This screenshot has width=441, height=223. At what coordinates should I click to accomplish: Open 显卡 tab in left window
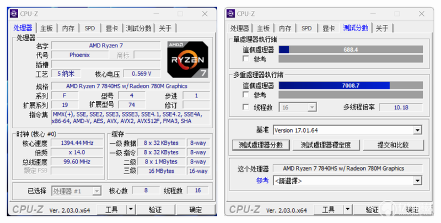coord(112,29)
